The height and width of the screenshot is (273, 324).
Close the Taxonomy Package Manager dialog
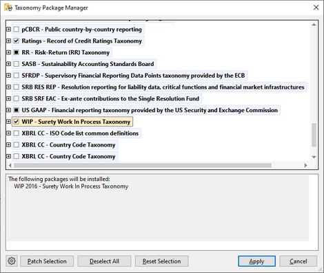click(316, 8)
